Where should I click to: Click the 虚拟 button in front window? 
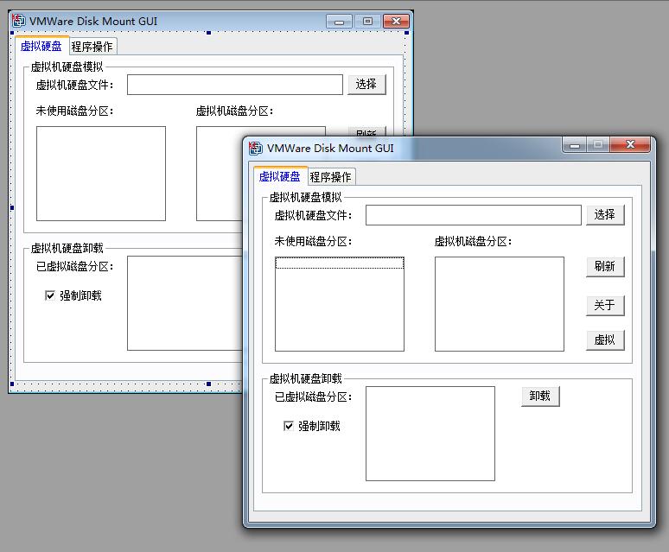point(605,339)
